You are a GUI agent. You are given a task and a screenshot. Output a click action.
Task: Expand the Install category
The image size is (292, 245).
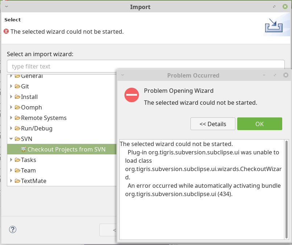point(11,96)
